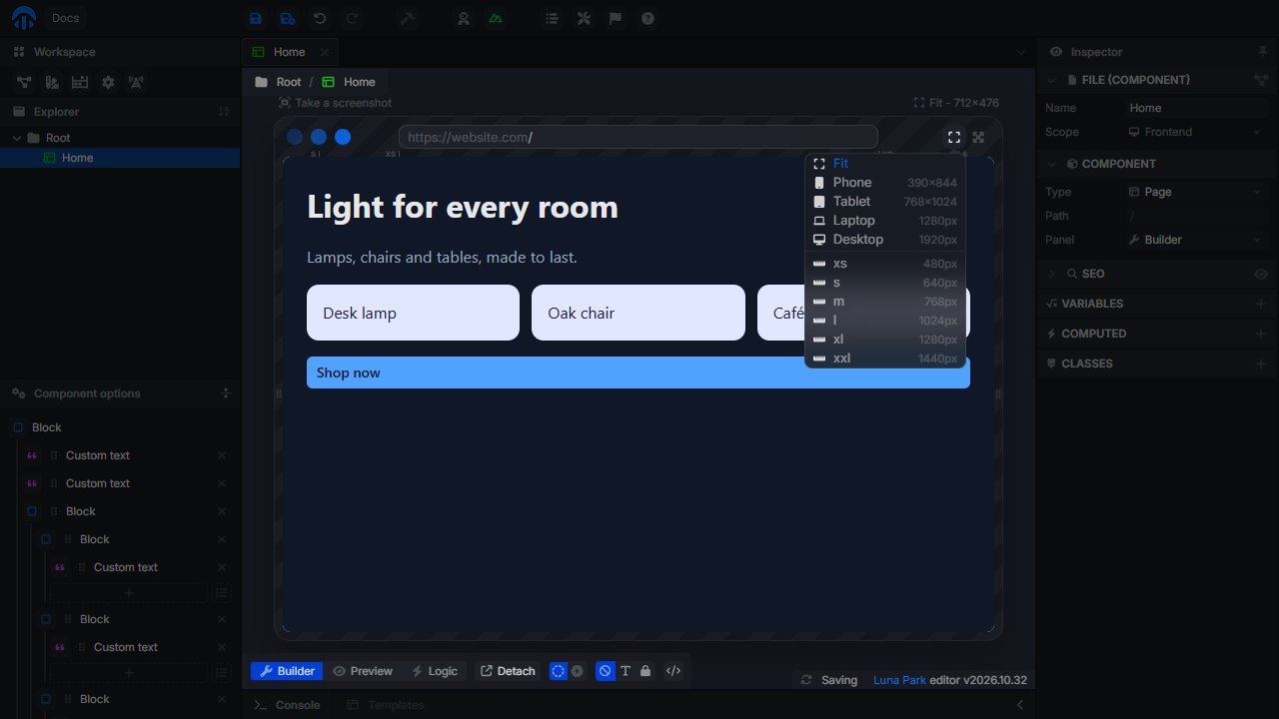1279x719 pixels.
Task: Click Take a screenshot link
Action: click(x=335, y=103)
